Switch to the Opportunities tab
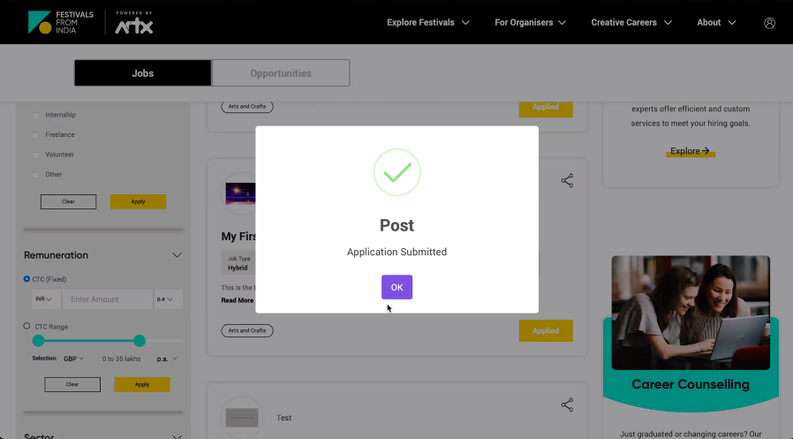This screenshot has height=439, width=793. pos(281,73)
